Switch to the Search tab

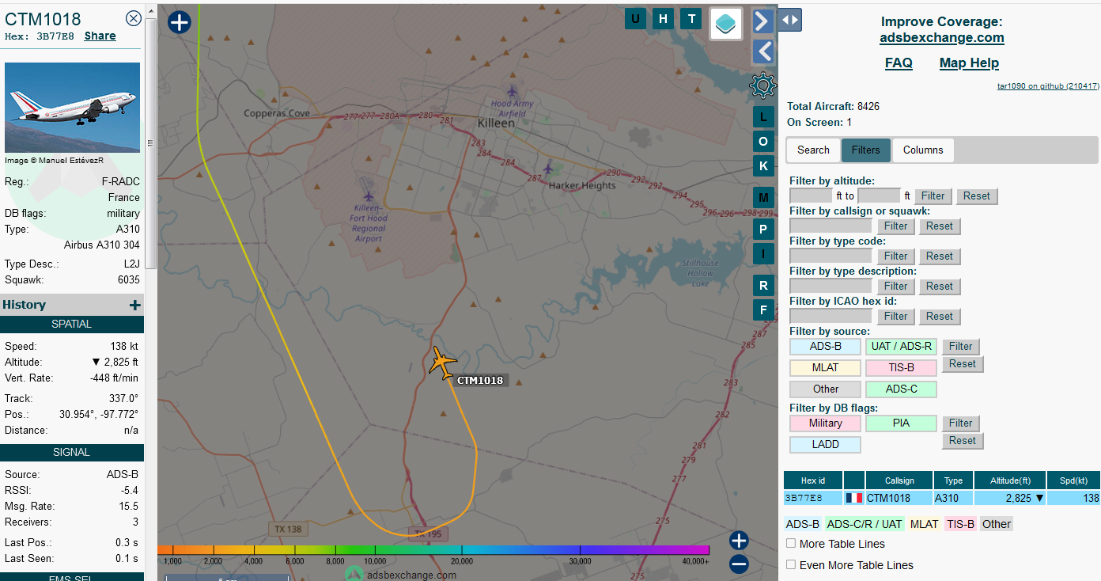click(x=813, y=150)
